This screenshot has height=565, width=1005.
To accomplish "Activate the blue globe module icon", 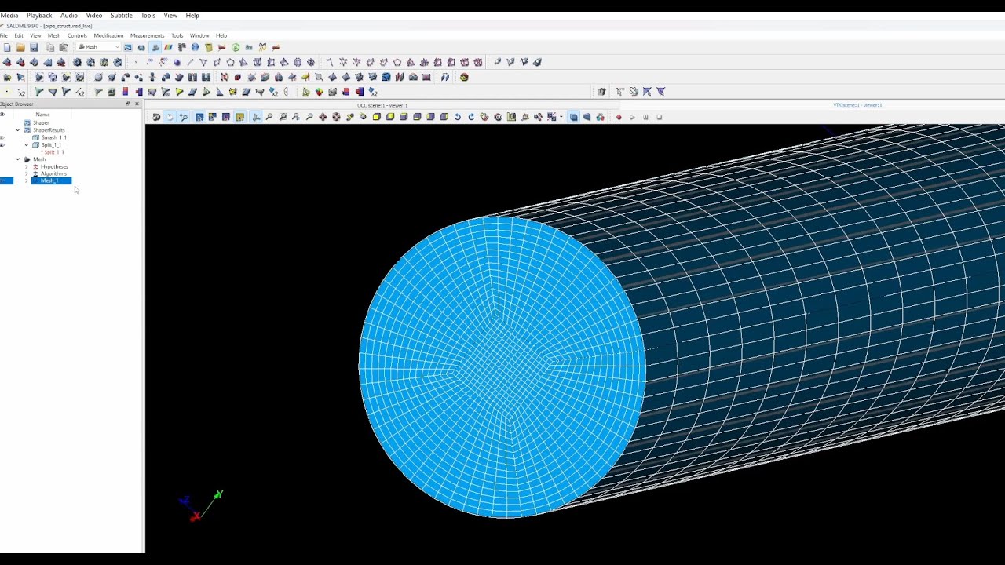I will [x=195, y=47].
